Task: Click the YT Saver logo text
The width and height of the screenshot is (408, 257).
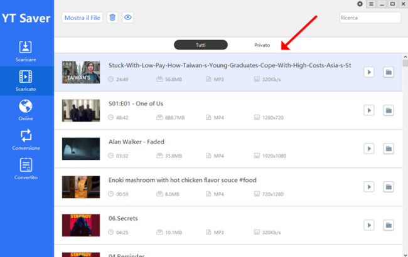Action: click(26, 18)
